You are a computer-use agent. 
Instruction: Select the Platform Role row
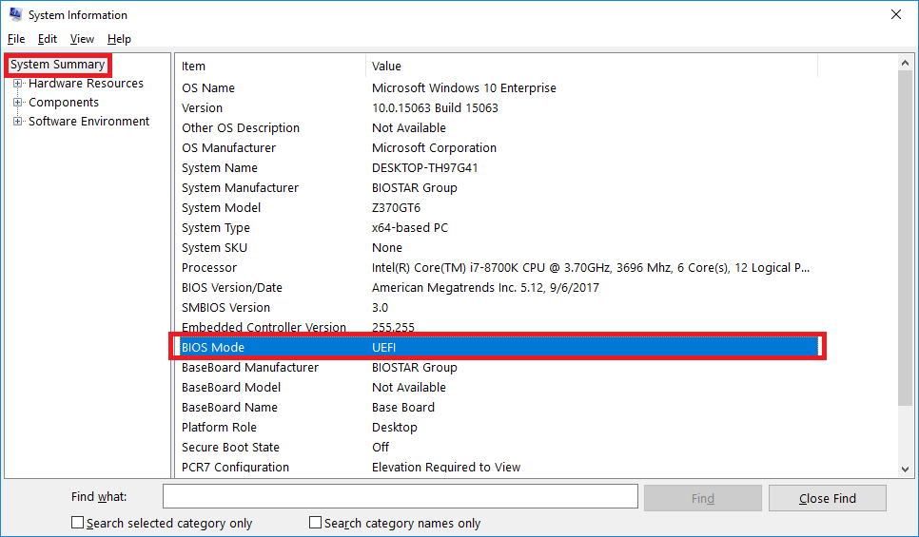(x=499, y=427)
